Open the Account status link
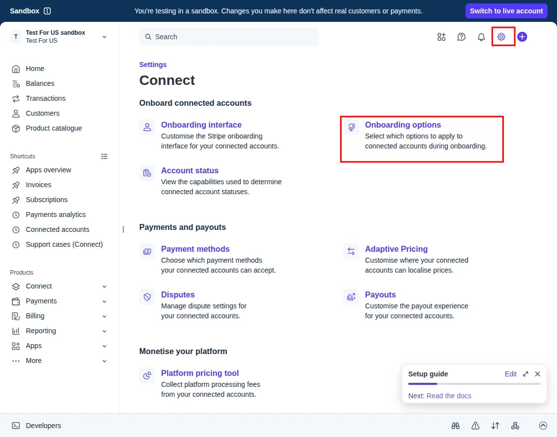 [x=189, y=171]
